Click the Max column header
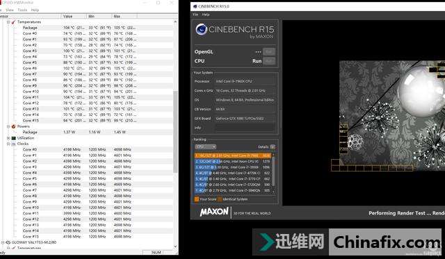The height and width of the screenshot is (259, 445). click(x=124, y=16)
